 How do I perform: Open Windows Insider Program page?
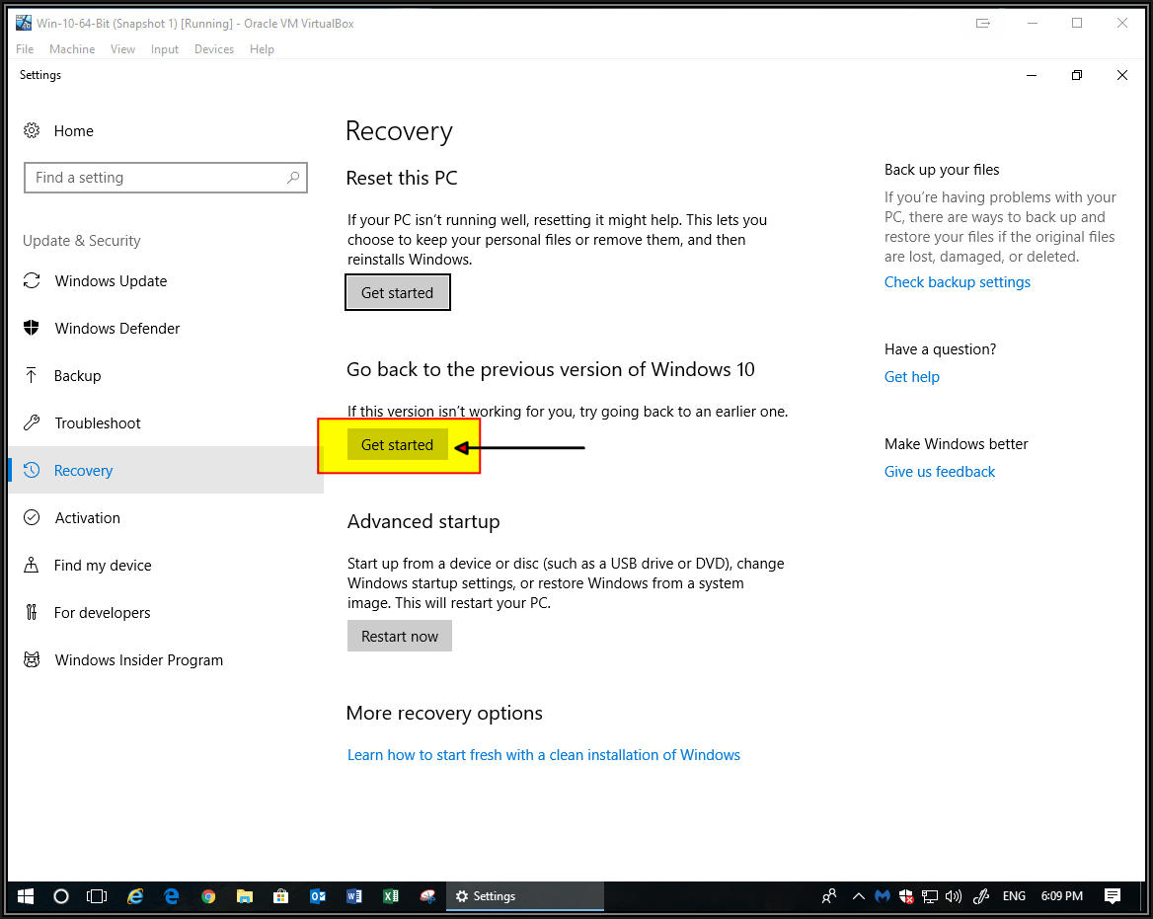(x=166, y=659)
